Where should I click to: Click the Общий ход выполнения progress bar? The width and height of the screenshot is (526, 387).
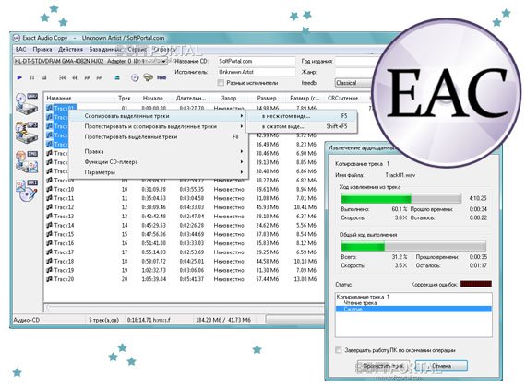413,247
